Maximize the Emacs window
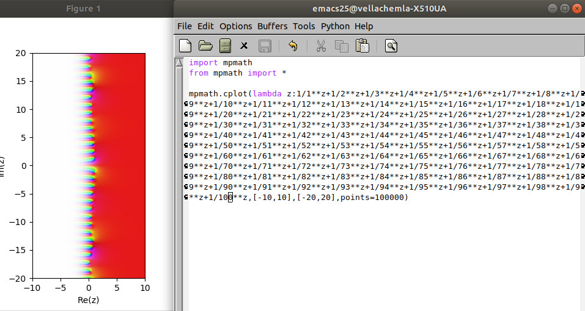The width and height of the screenshot is (585, 311). click(564, 9)
